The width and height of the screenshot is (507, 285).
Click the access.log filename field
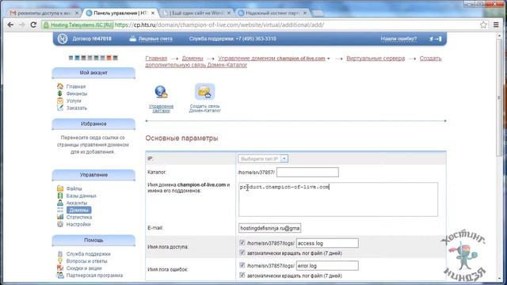click(x=327, y=243)
